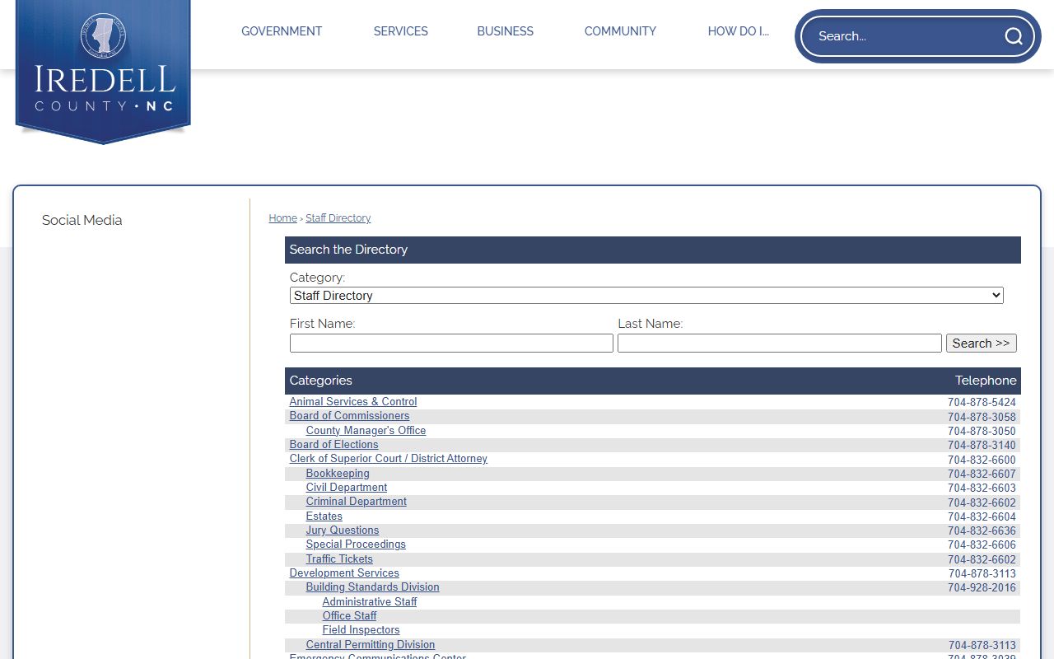
Task: Open Civil Department link
Action: point(347,488)
